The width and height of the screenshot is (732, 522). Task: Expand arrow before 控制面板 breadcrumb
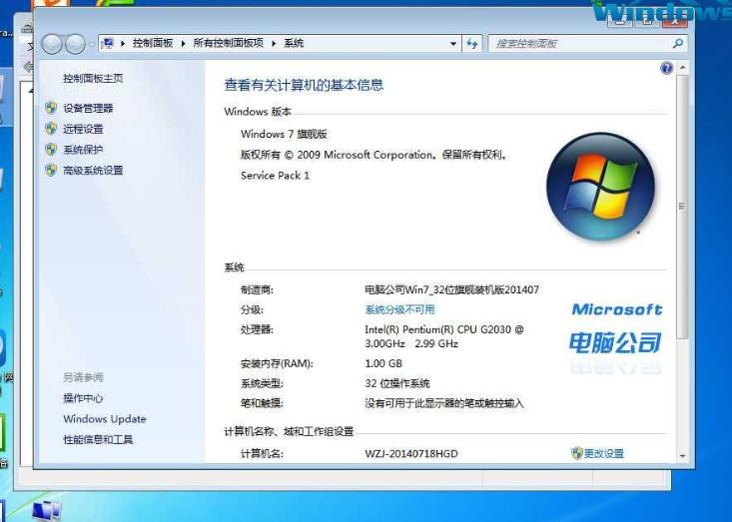click(123, 43)
